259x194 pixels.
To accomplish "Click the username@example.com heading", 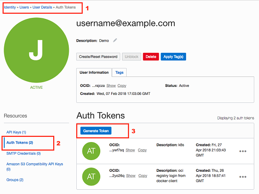I will coord(126,23).
